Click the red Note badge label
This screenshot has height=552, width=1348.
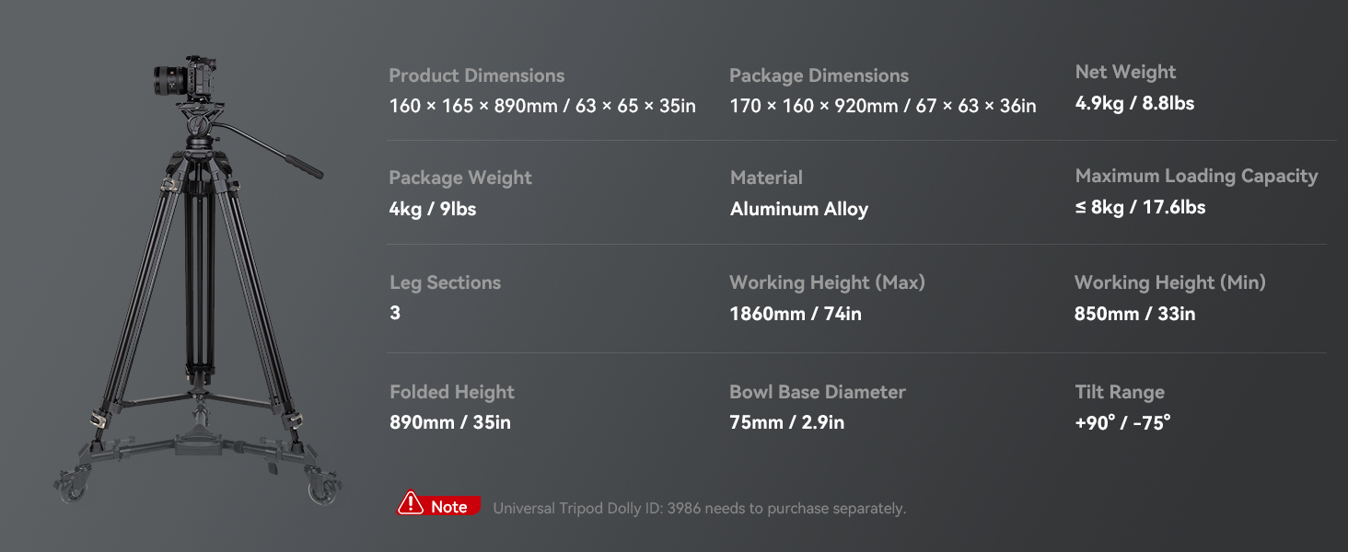pos(449,507)
